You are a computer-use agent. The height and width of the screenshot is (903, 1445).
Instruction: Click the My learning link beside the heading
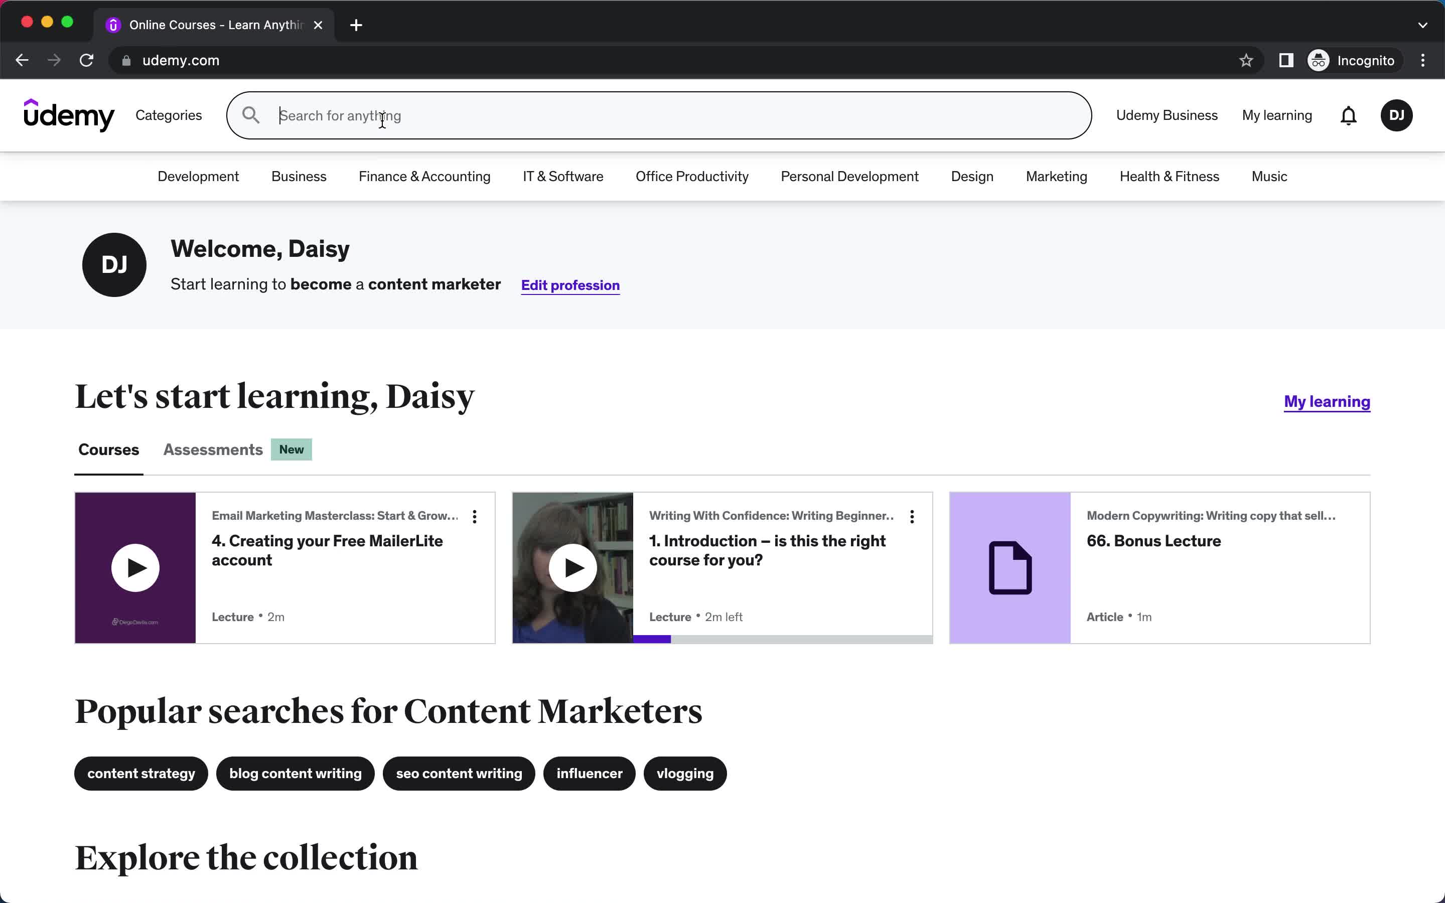(1327, 402)
